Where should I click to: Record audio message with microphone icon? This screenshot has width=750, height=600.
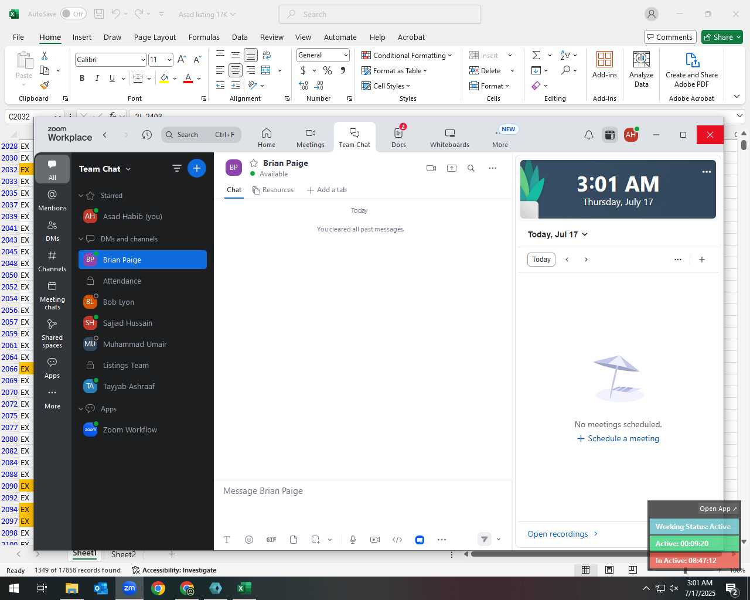(353, 540)
